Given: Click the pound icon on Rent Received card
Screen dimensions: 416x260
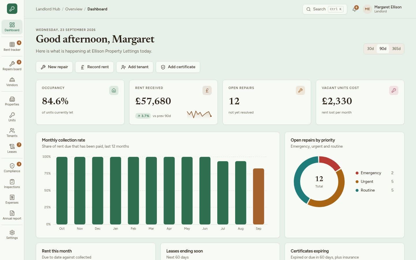Looking at the screenshot, I should (207, 90).
